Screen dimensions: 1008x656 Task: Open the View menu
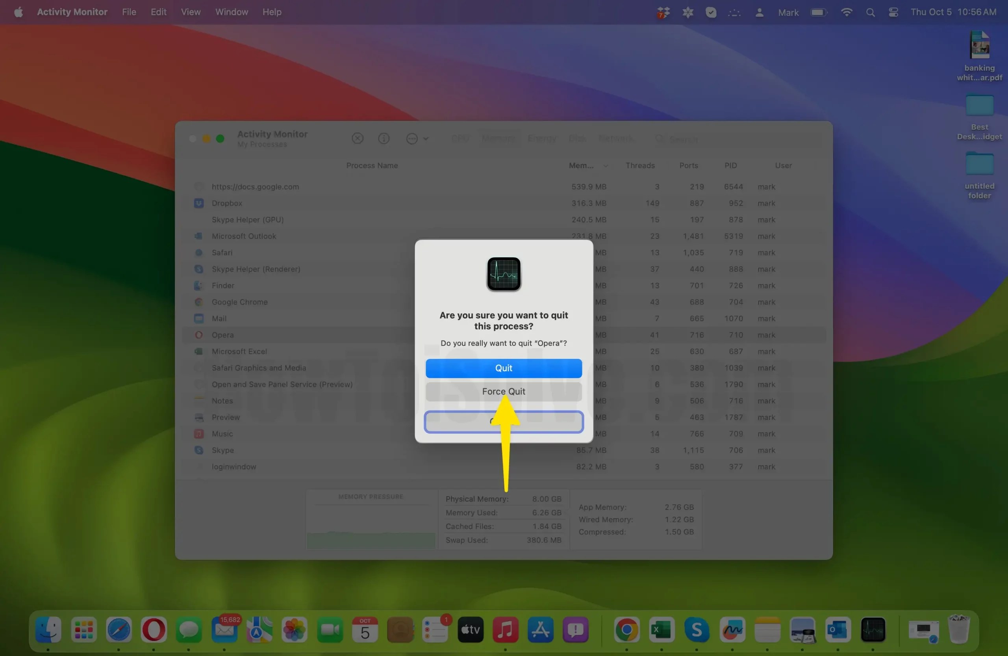191,12
